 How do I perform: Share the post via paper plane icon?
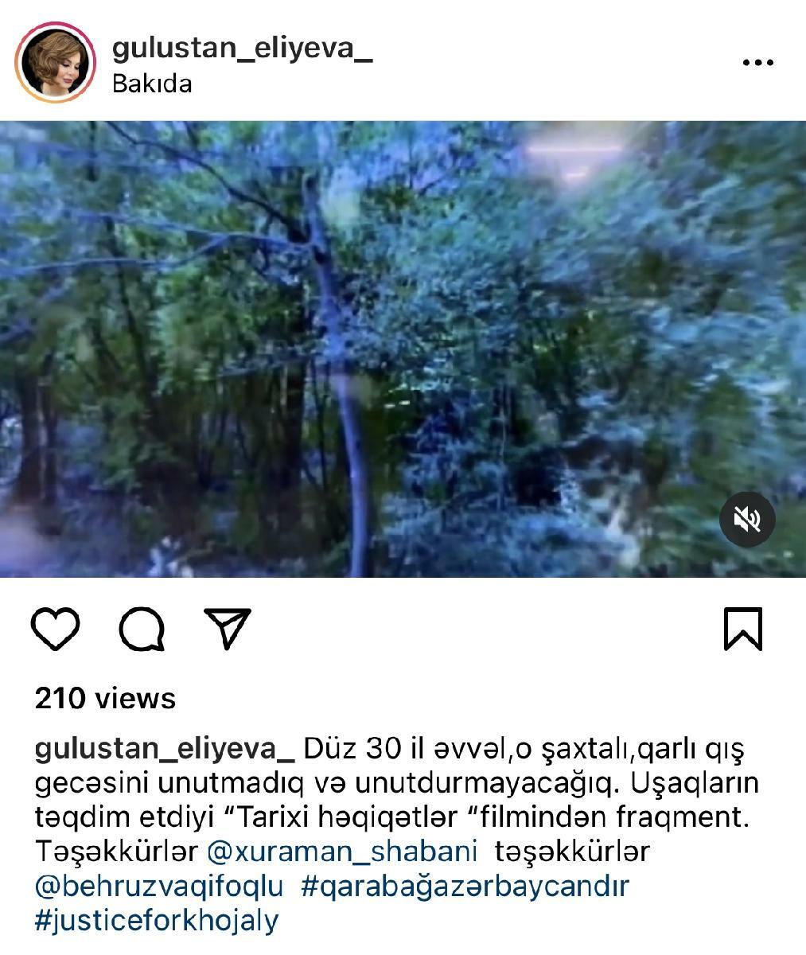[228, 628]
